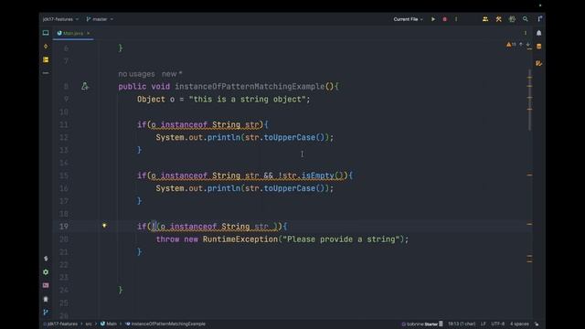This screenshot has width=585, height=329.
Task: Go to next highlighted problem arrow
Action: [528, 45]
